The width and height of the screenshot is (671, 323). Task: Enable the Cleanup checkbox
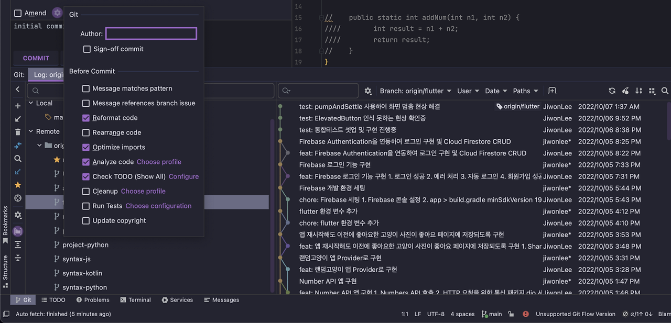click(86, 191)
